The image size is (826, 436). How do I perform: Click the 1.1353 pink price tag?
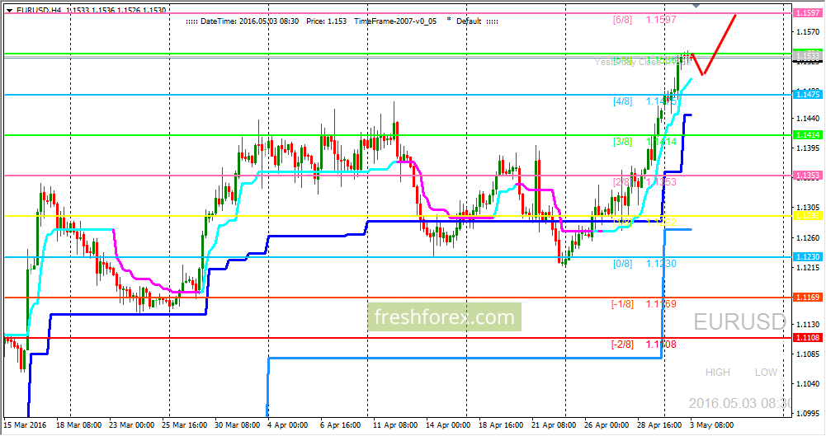click(x=808, y=175)
